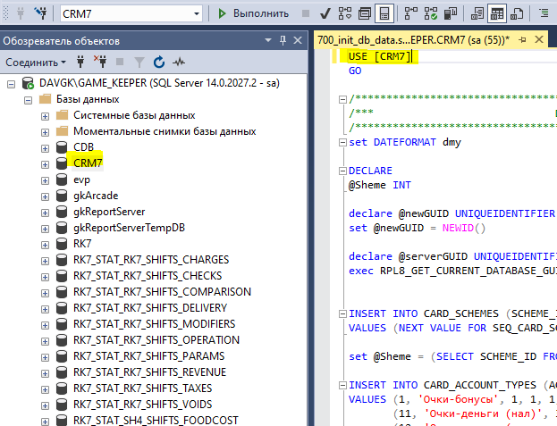Screen dimensions: 557x426
Task: Toggle Include Live Query Statistics
Action: coord(431,13)
